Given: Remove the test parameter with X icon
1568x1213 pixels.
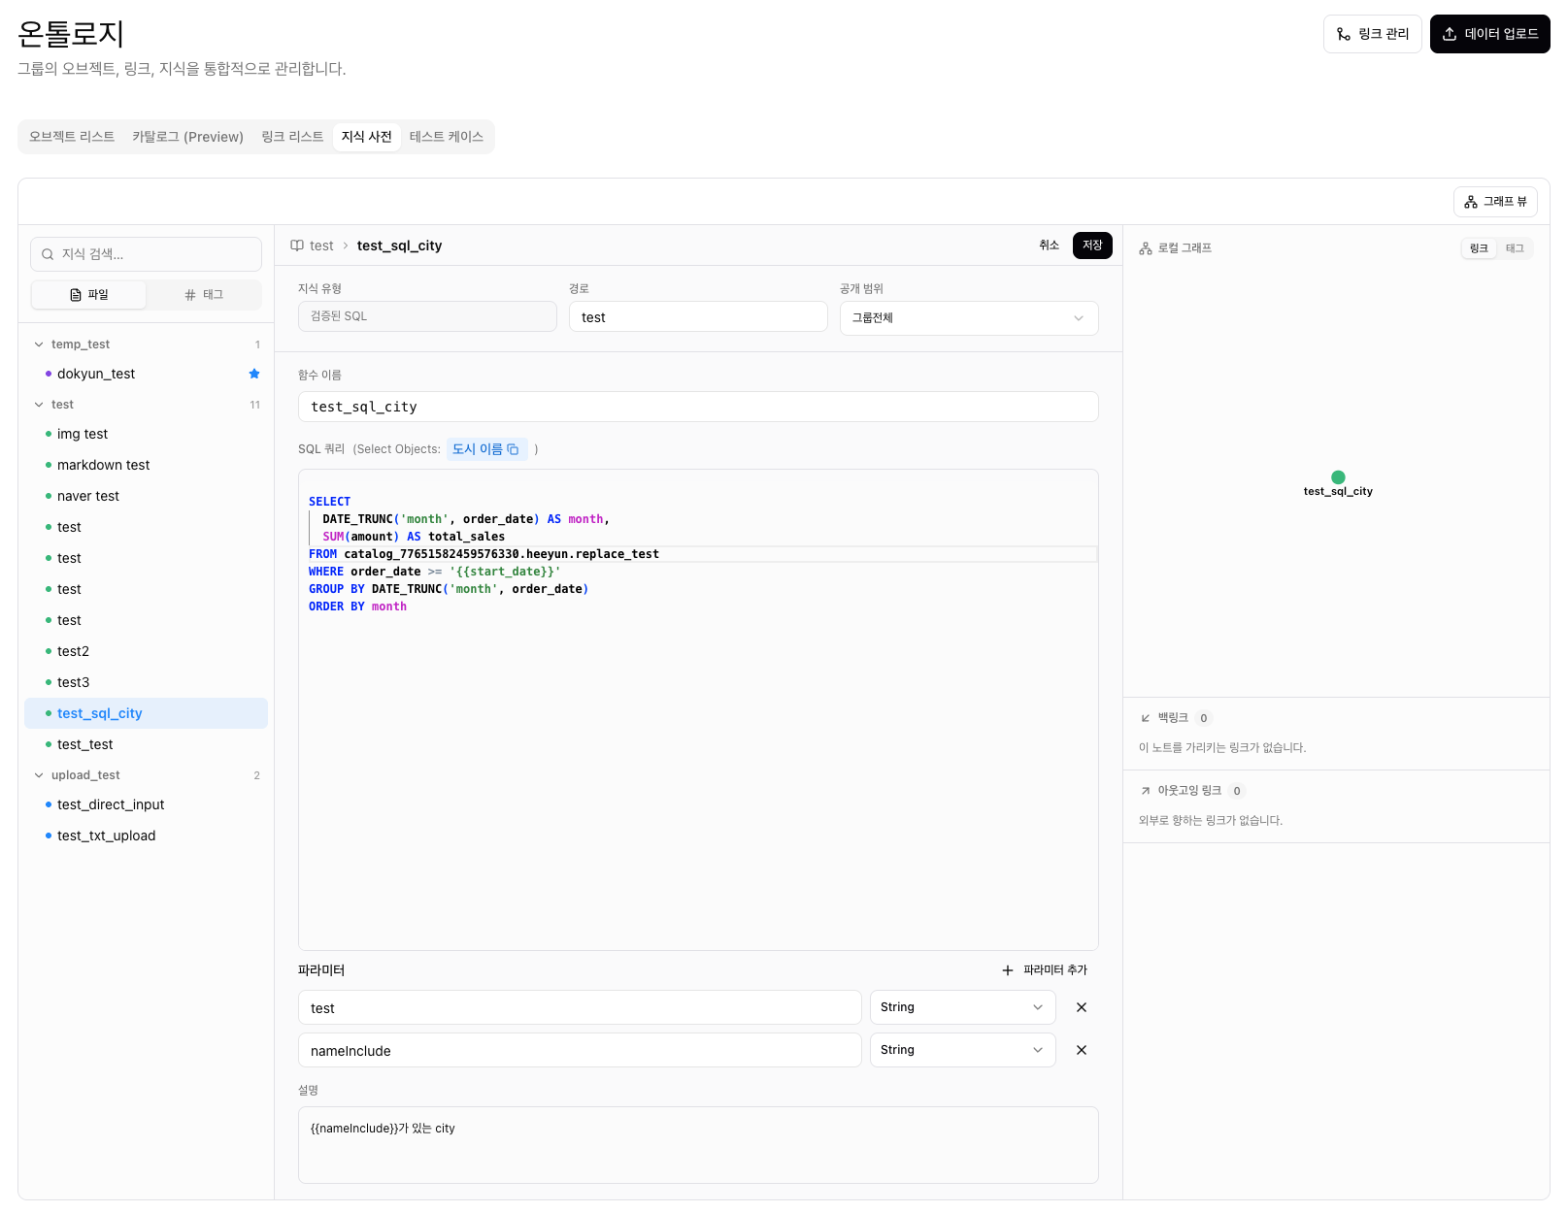Looking at the screenshot, I should (1082, 1007).
